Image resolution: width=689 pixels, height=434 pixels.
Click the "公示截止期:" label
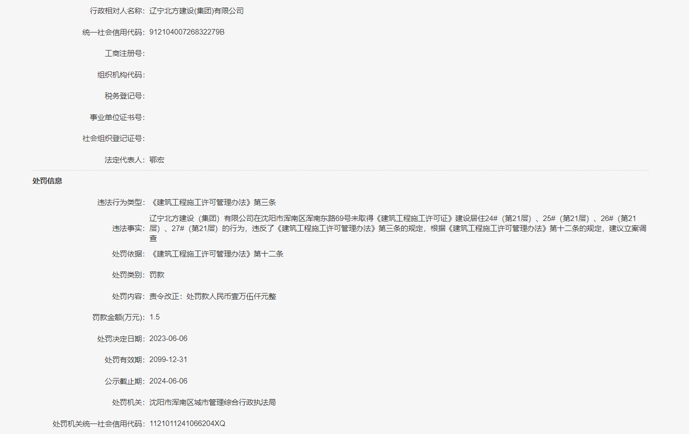(125, 381)
